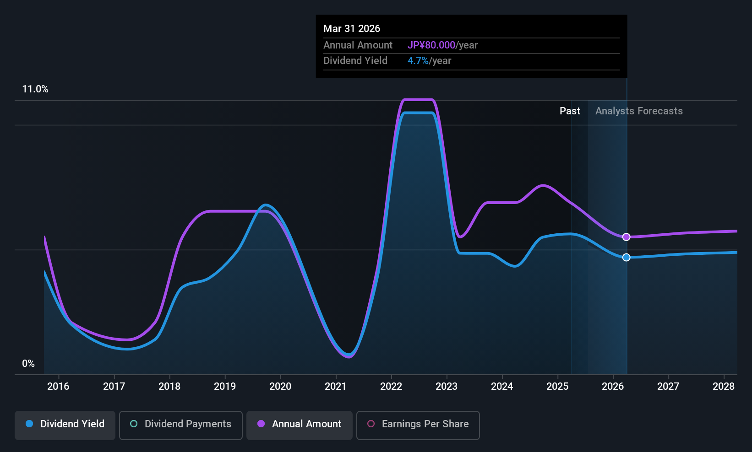The width and height of the screenshot is (752, 452).
Task: Click the Mar 31 2026 tooltip date
Action: (352, 28)
